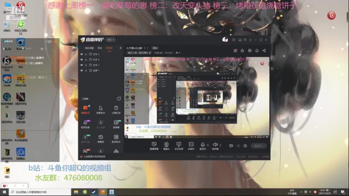Switch to the second scene tab

pos(100,48)
